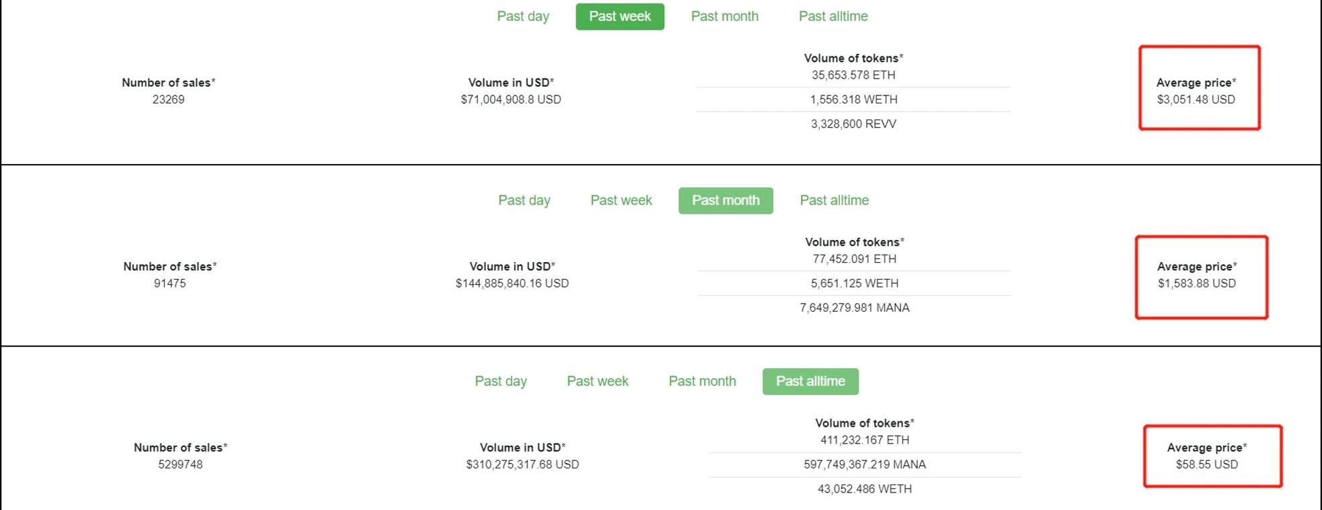This screenshot has width=1322, height=510.
Task: Click highlighted Past month tab in middle panel
Action: click(x=726, y=200)
